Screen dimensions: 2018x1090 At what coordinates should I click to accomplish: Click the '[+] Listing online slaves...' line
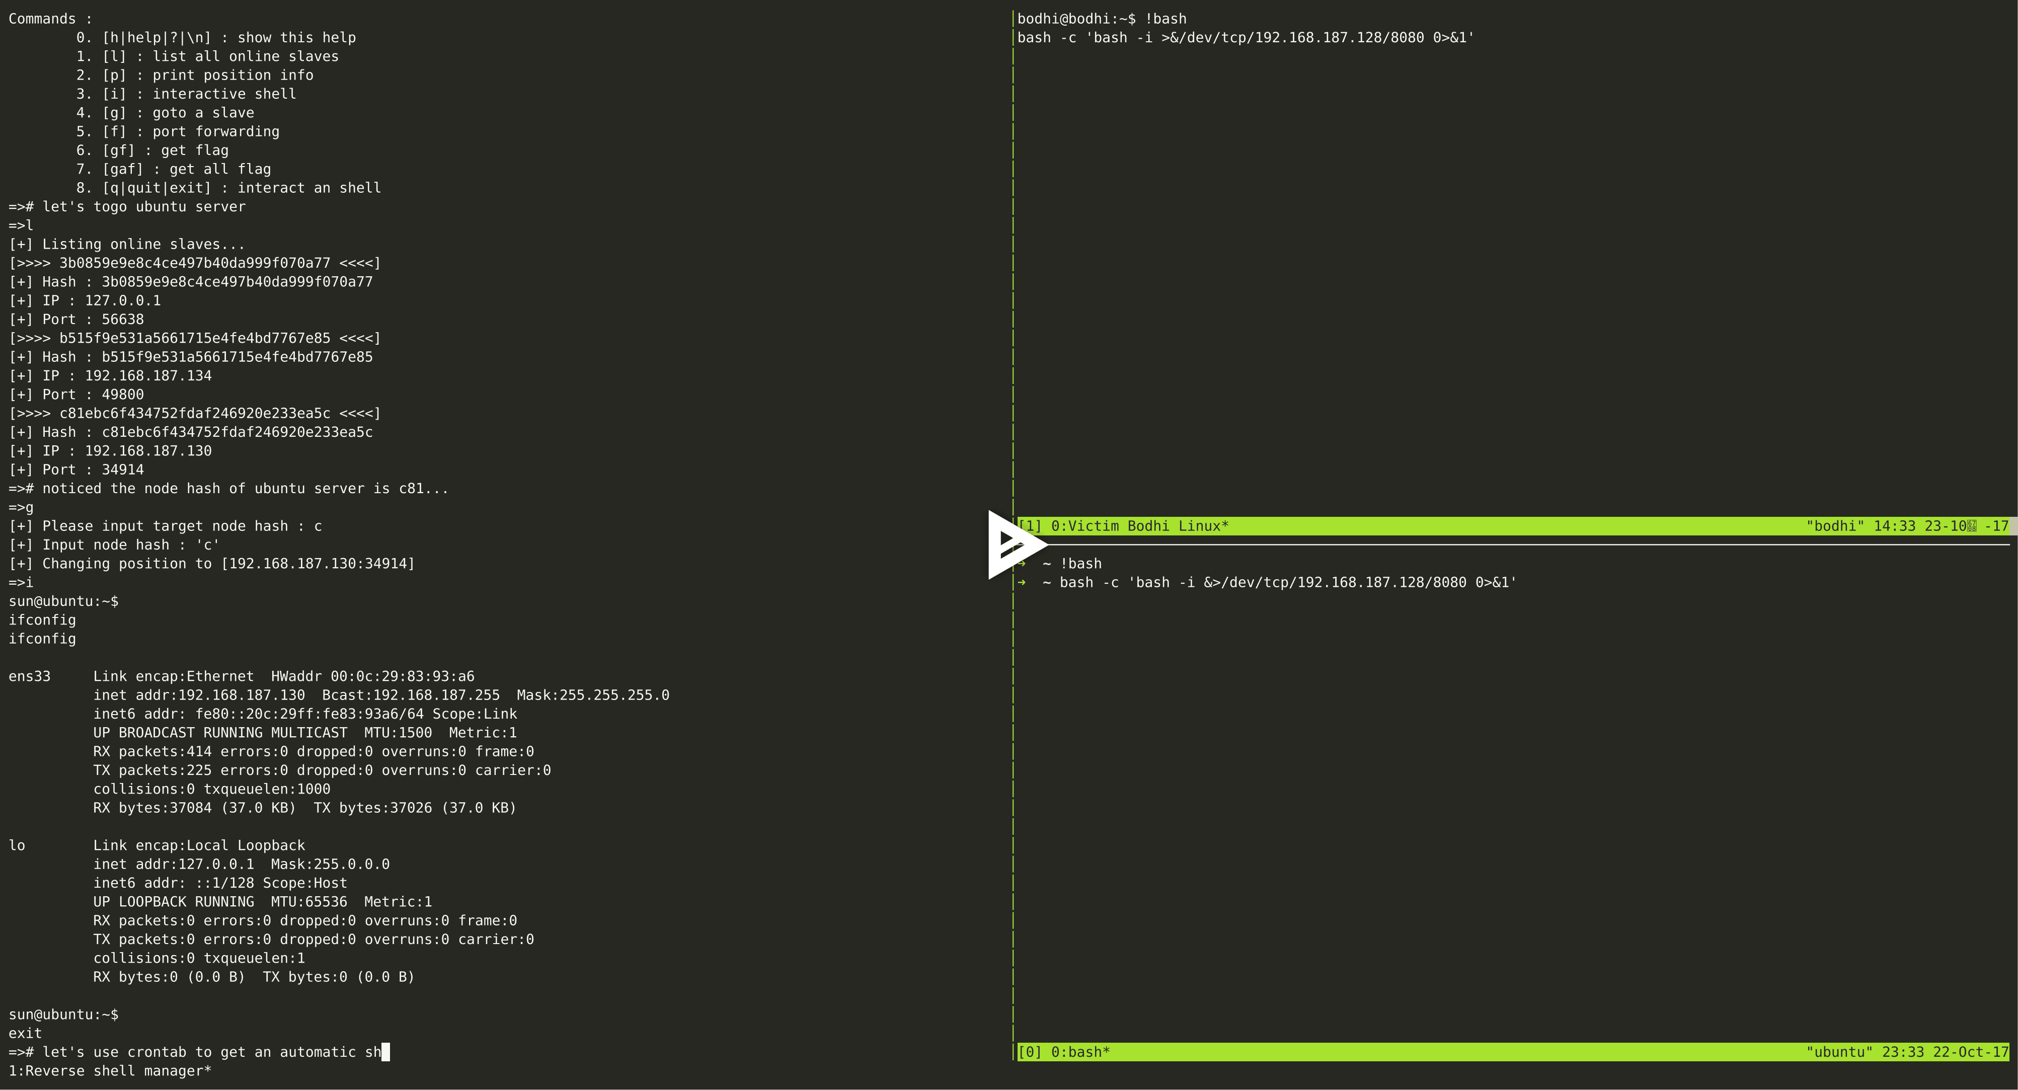pos(127,245)
